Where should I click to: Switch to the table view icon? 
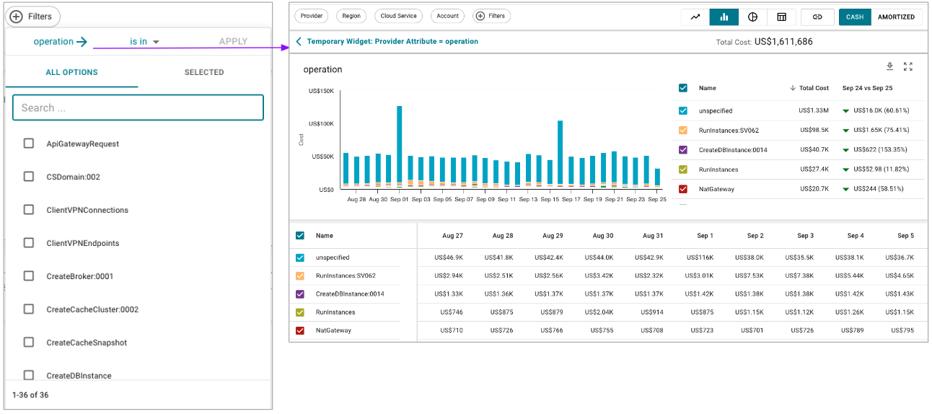tap(781, 17)
